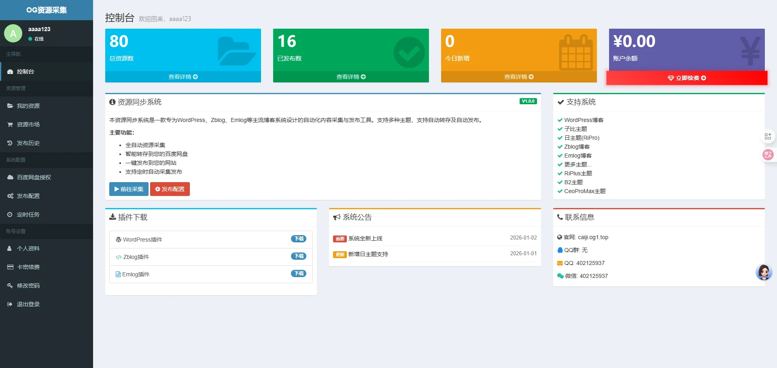The height and width of the screenshot is (368, 777).
Task: Click the calendar icon on today's new card
Action: 575,53
